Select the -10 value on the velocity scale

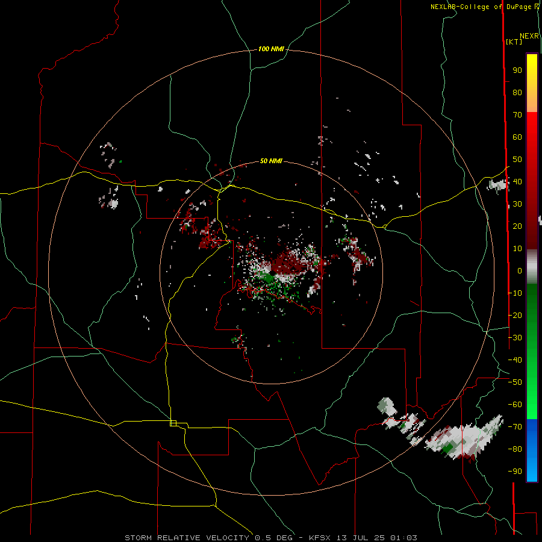515,293
